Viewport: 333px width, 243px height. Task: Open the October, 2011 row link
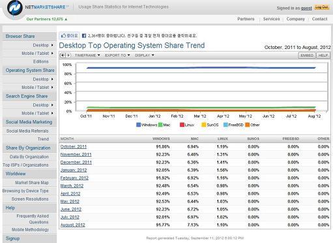click(74, 147)
